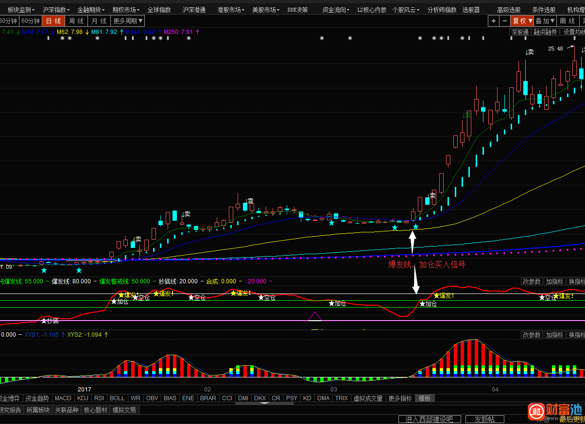The width and height of the screenshot is (585, 424).
Task: Open 美股市场 dropdown
Action: (266, 10)
